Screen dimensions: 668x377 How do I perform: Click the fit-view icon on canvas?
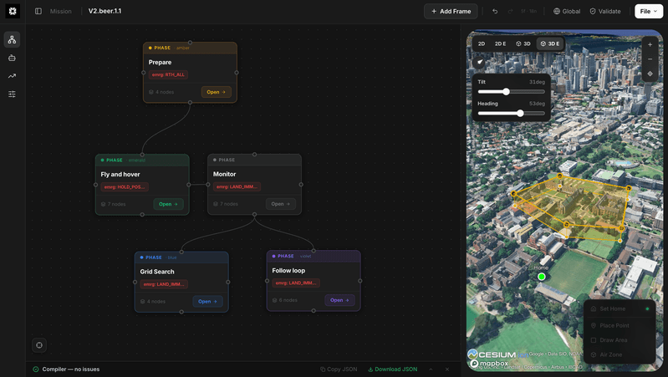39,345
